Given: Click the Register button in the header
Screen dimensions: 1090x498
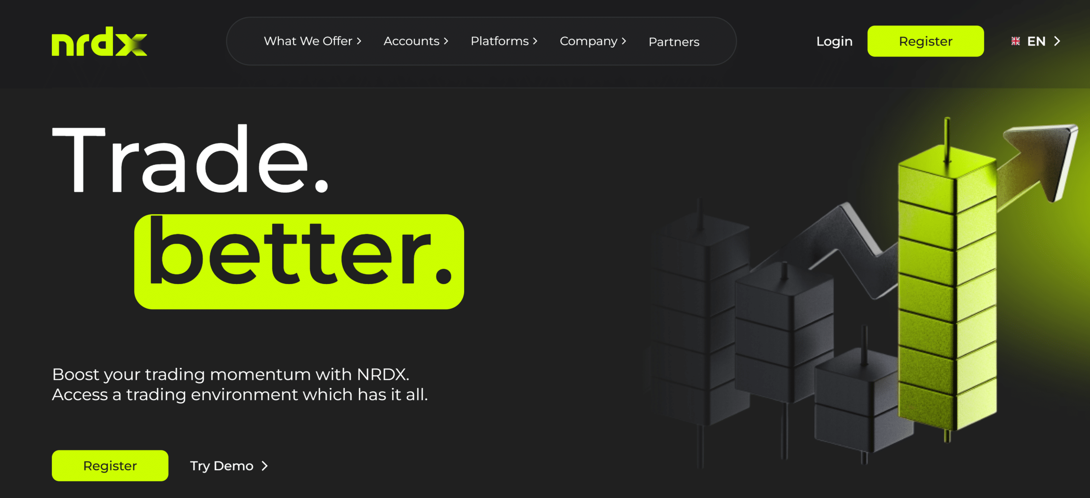Looking at the screenshot, I should tap(926, 41).
